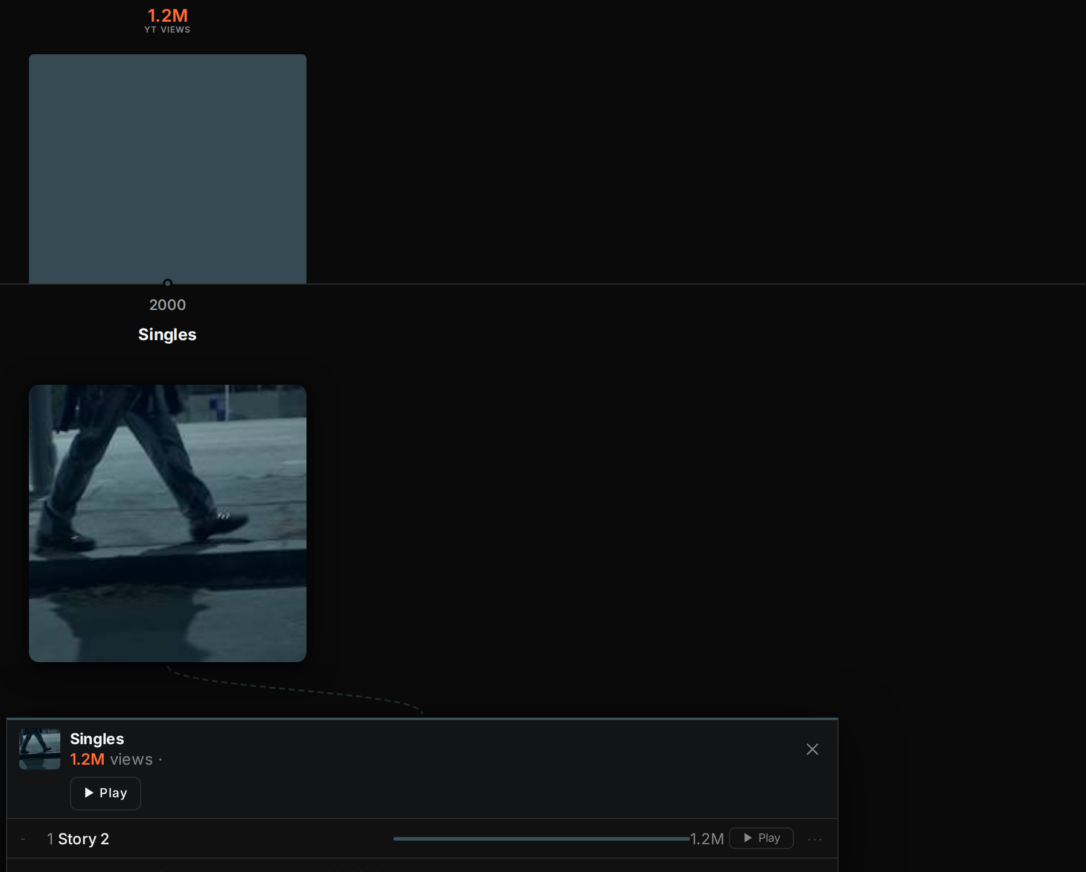Click the tall 2000 views bar
The image size is (1086, 872).
click(x=168, y=169)
